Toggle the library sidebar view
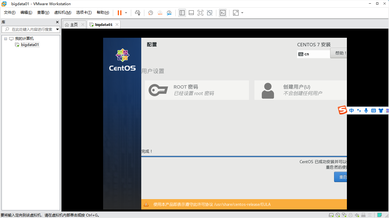389x218 pixels. (x=182, y=13)
